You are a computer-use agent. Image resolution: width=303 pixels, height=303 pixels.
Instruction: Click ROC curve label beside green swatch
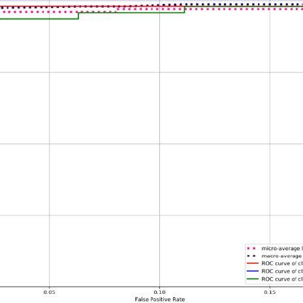tap(282, 279)
